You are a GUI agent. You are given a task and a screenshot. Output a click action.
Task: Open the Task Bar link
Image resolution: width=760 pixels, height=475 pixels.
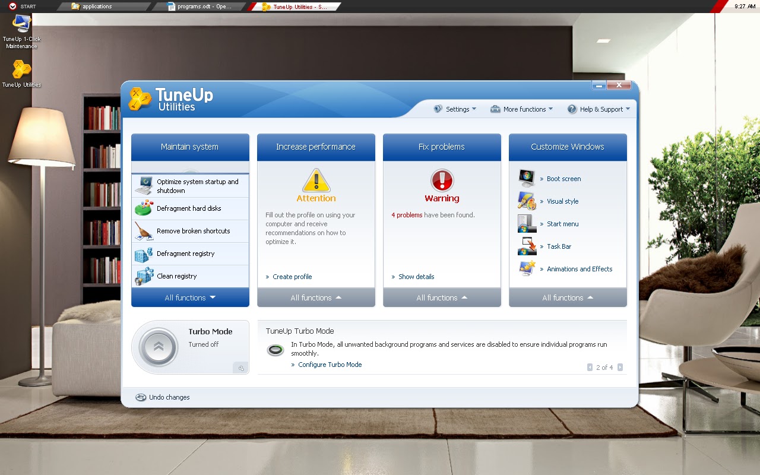click(x=559, y=246)
